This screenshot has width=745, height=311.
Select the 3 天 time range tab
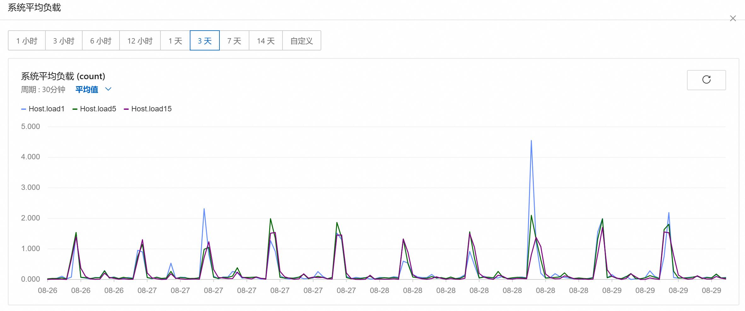click(x=205, y=41)
